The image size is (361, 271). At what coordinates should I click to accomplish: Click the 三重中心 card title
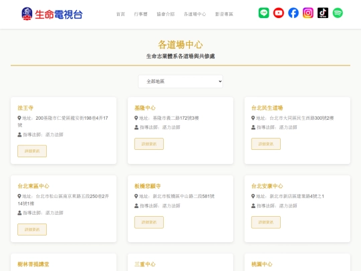pos(145,264)
